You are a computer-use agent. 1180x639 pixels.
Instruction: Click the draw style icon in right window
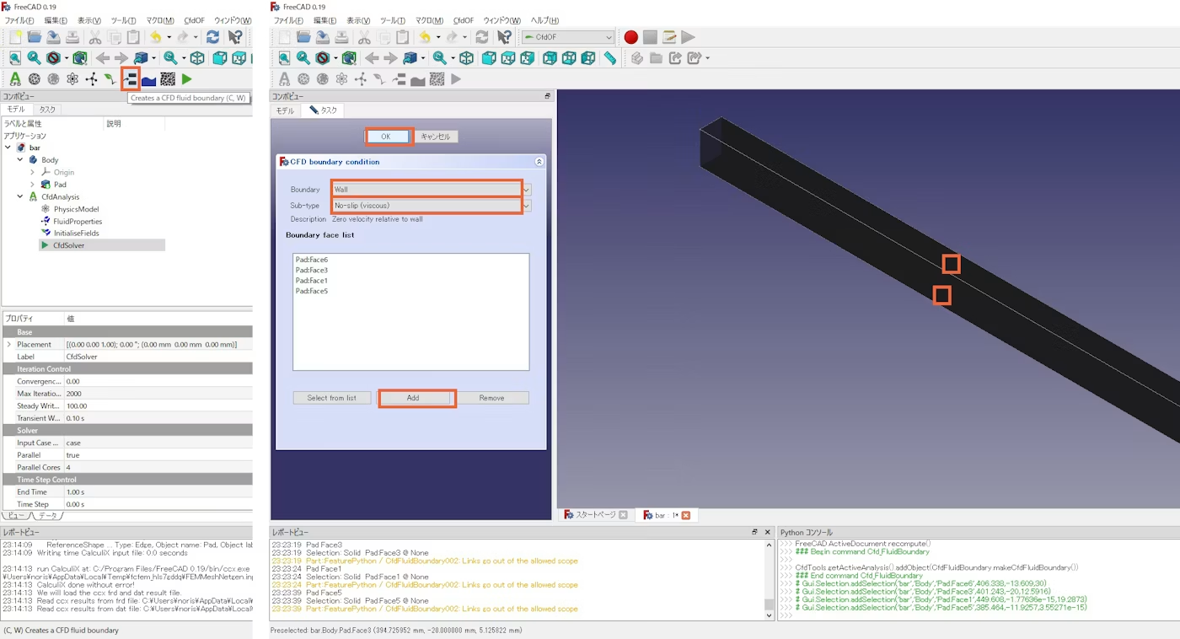(x=322, y=58)
